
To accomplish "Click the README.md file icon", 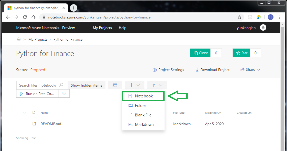I will pyautogui.click(x=34, y=124).
